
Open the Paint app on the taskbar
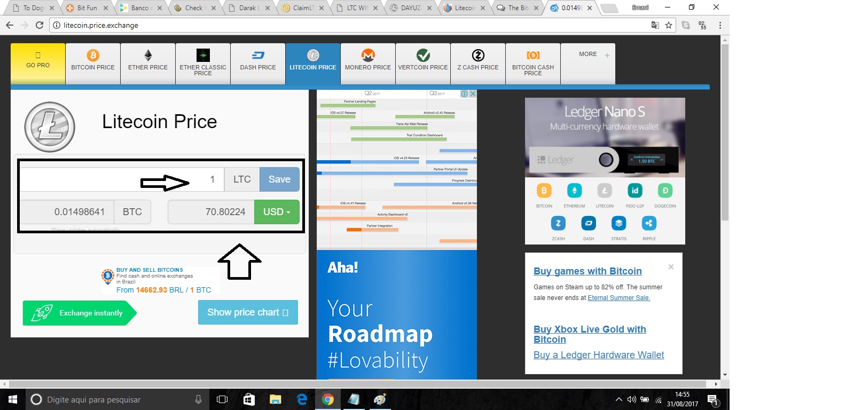(380, 399)
